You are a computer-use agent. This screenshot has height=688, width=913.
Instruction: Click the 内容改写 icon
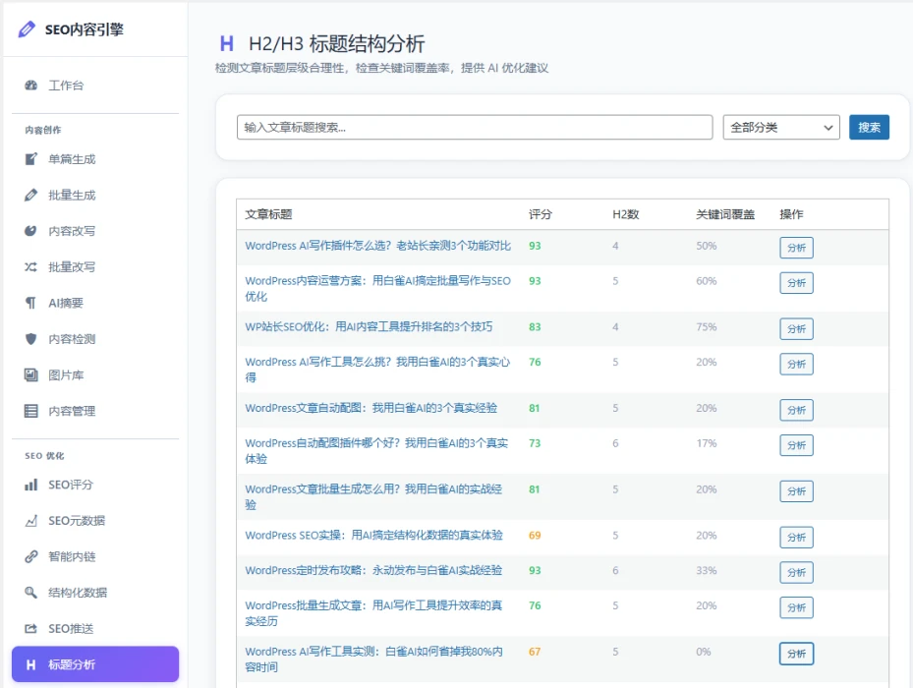click(x=30, y=231)
